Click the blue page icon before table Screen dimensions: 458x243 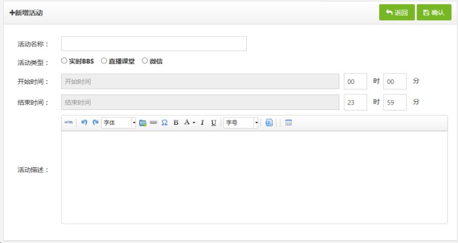(x=269, y=123)
